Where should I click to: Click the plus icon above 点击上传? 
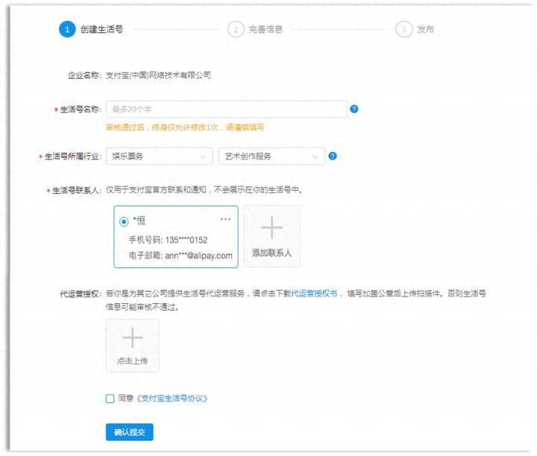(x=132, y=338)
